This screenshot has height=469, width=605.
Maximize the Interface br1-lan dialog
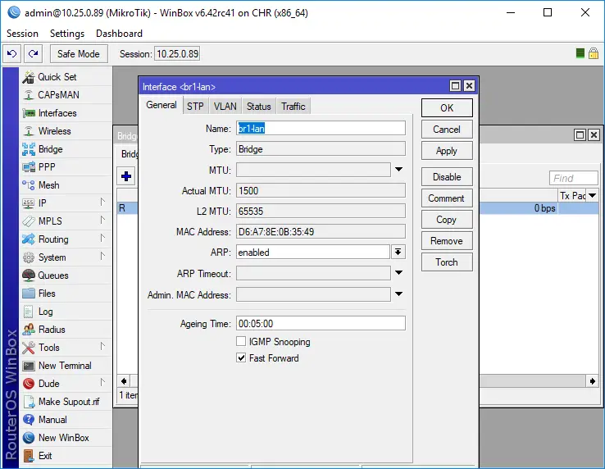click(x=455, y=86)
